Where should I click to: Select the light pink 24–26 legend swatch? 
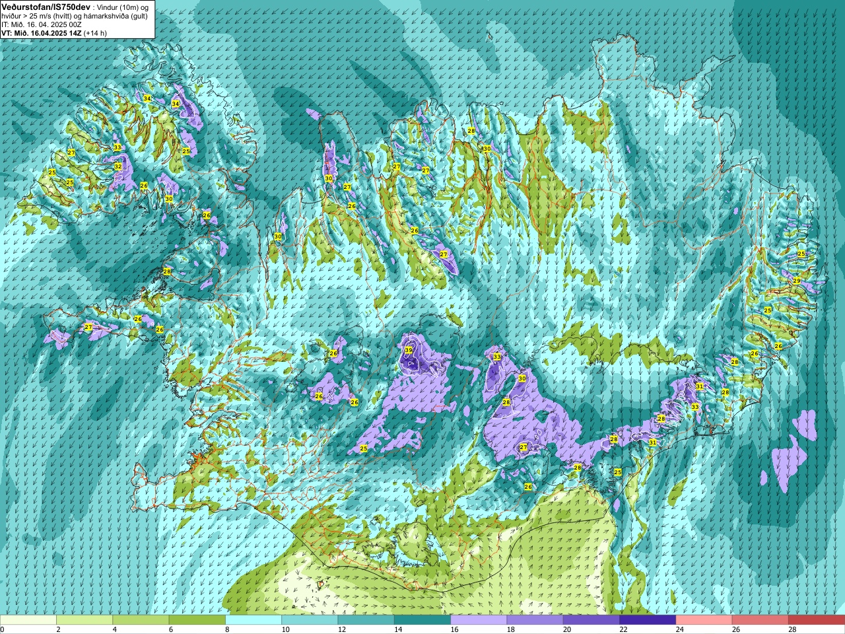[x=704, y=620]
